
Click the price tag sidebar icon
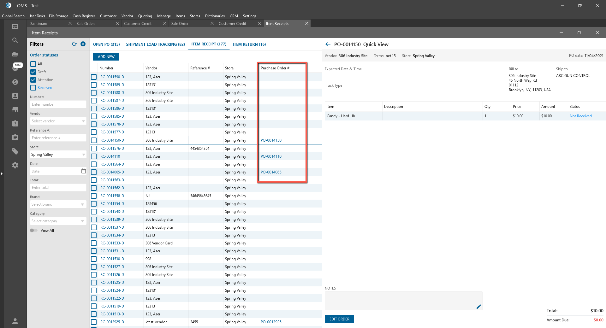(15, 151)
